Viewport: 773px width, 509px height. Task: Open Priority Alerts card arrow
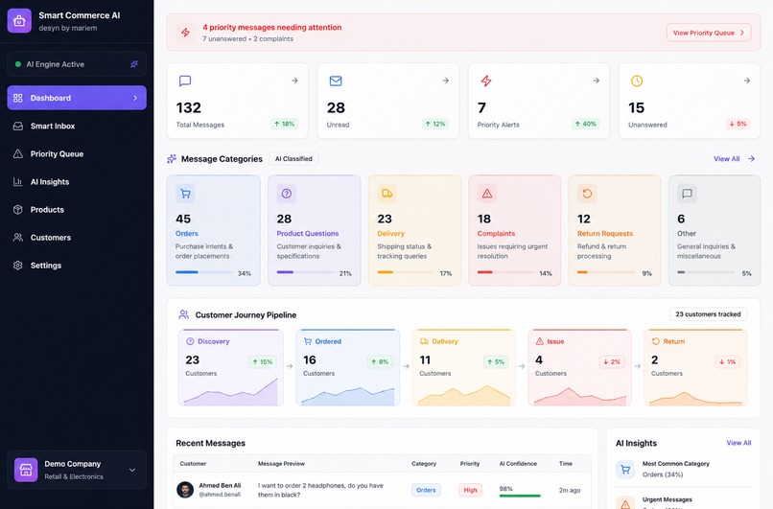(596, 81)
